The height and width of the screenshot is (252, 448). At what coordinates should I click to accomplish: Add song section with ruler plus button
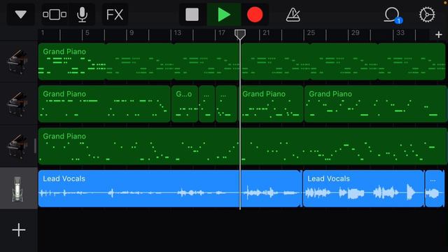(439, 34)
